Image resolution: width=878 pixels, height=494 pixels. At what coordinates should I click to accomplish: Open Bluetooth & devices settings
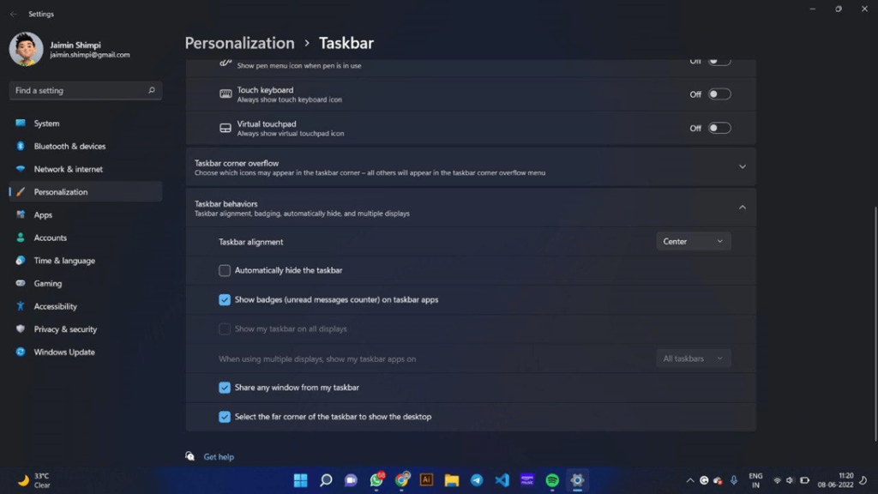(x=86, y=146)
